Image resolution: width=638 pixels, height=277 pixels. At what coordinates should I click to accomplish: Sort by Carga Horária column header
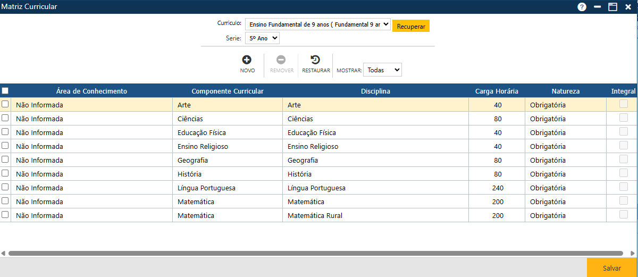point(497,91)
